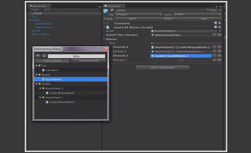Switch to Project Assets in picker
The width and height of the screenshot is (251, 153).
tap(89, 61)
